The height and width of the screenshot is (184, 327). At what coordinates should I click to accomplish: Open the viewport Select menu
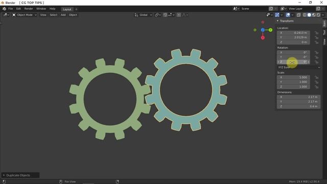(x=53, y=15)
